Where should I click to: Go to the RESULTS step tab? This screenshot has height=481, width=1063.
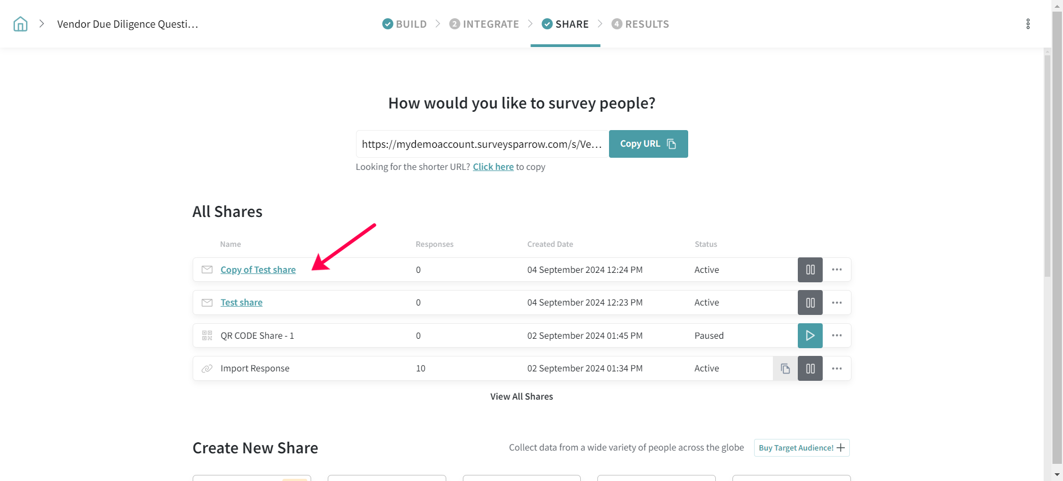[641, 24]
